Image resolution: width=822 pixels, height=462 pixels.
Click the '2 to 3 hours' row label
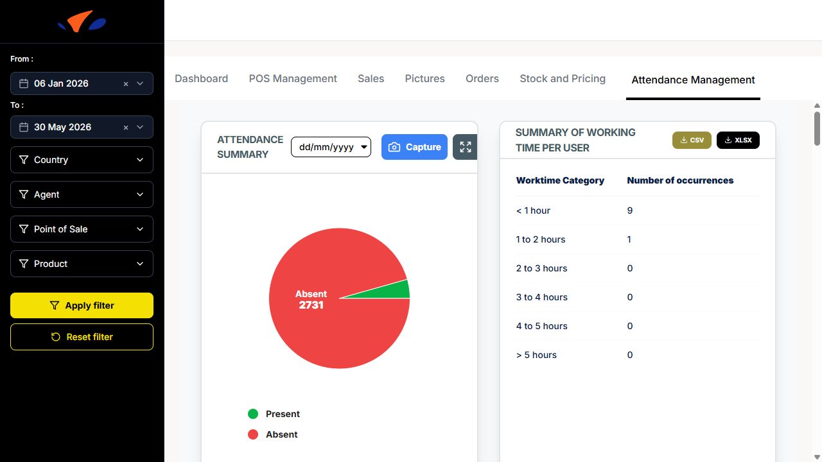tap(542, 268)
